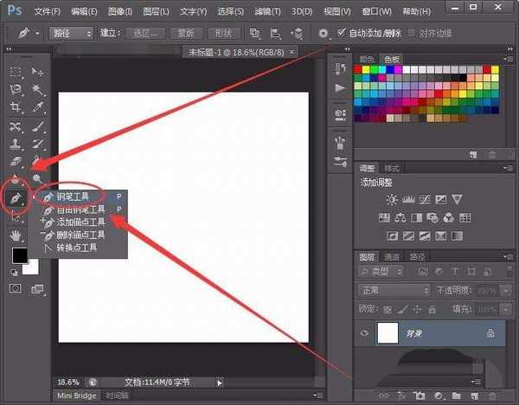Image resolution: width=519 pixels, height=405 pixels.
Task: Open the 文件(F) menu
Action: [48, 10]
